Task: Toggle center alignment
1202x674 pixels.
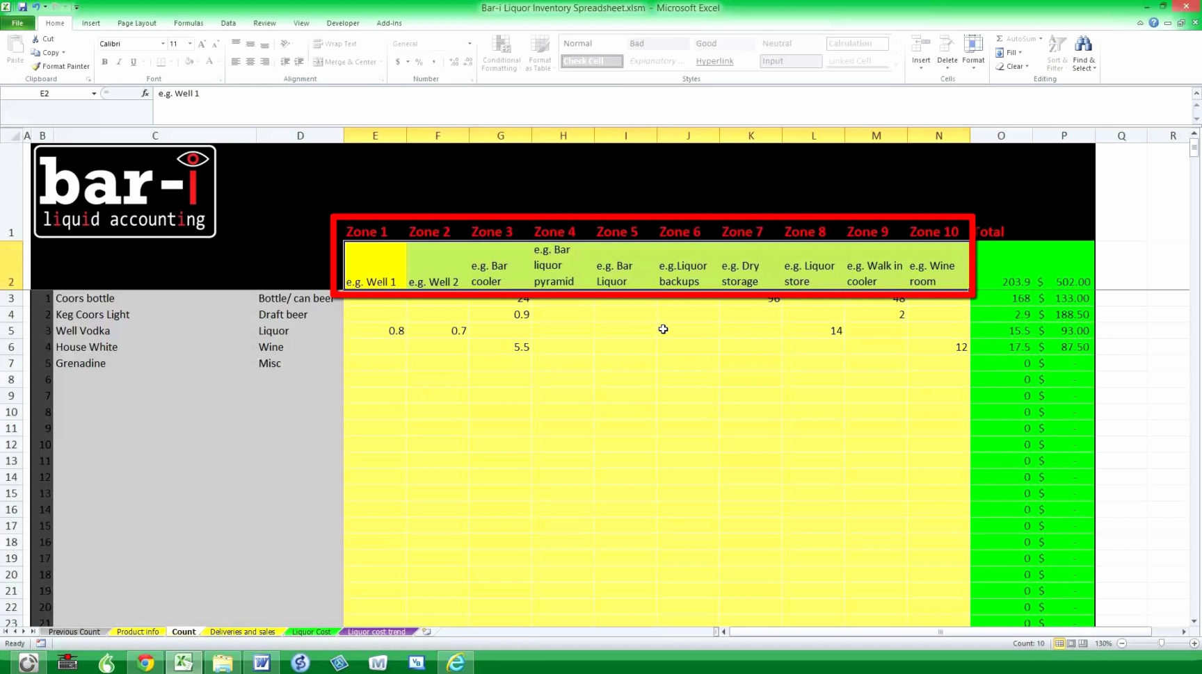Action: 250,61
